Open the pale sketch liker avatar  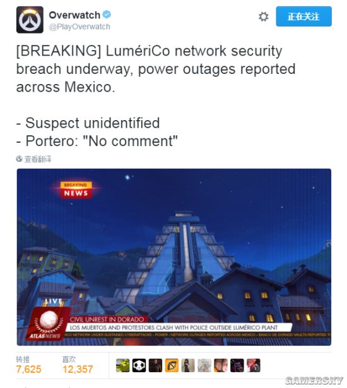pos(204,365)
